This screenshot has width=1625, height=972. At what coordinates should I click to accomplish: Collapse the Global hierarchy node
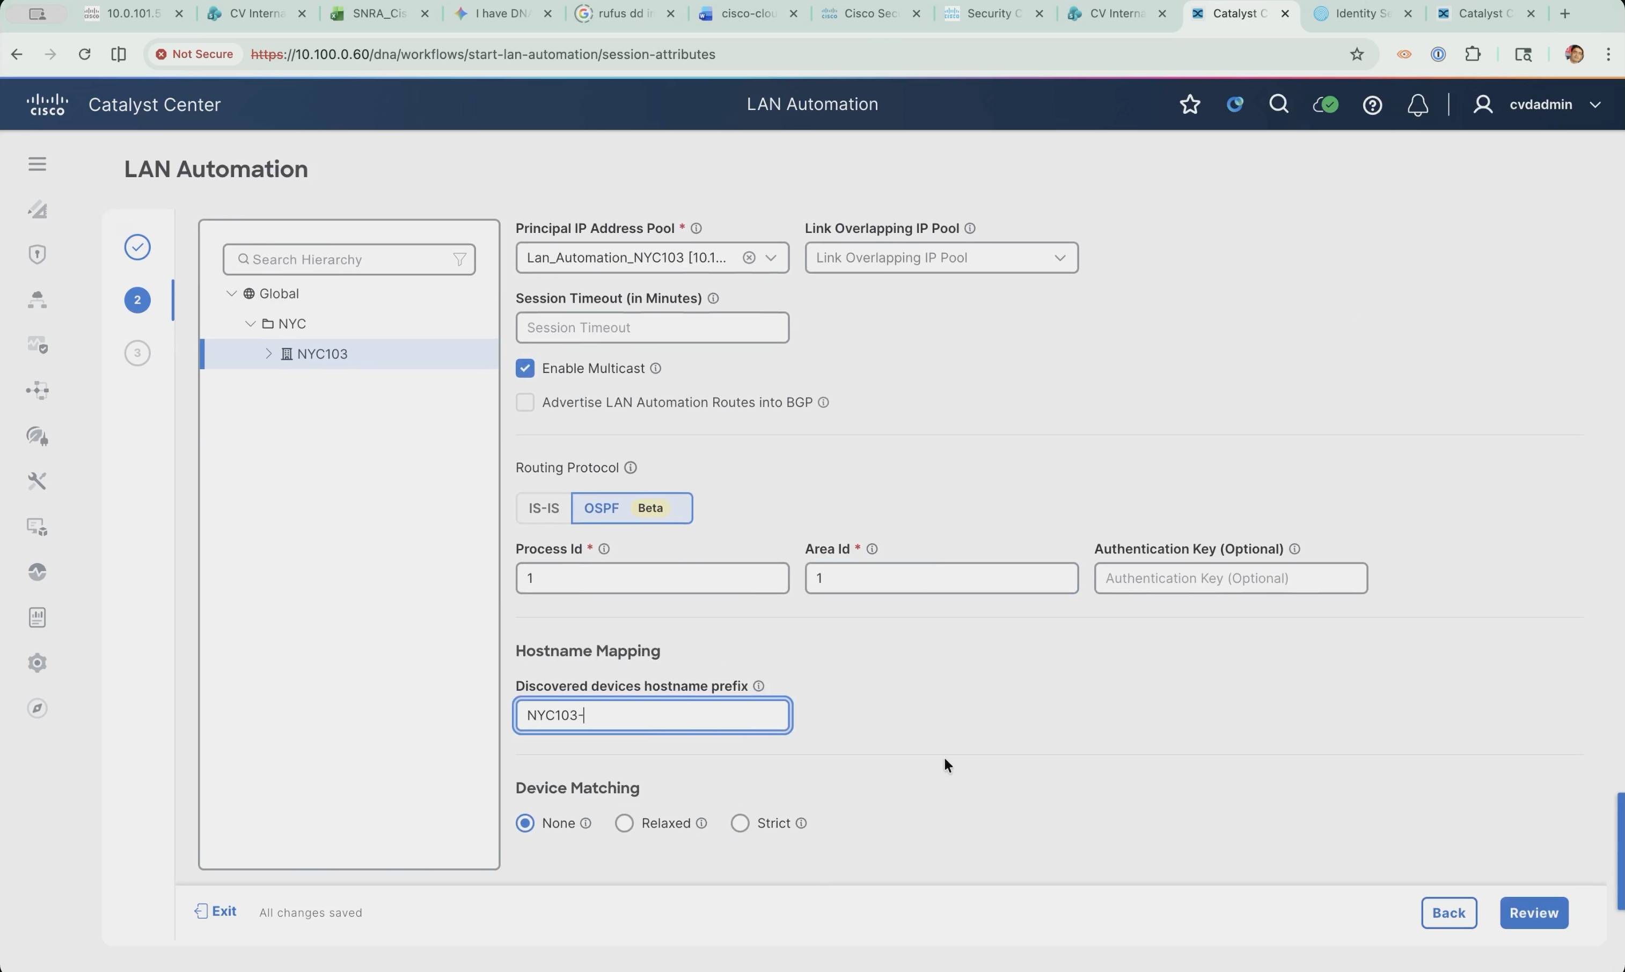point(231,294)
